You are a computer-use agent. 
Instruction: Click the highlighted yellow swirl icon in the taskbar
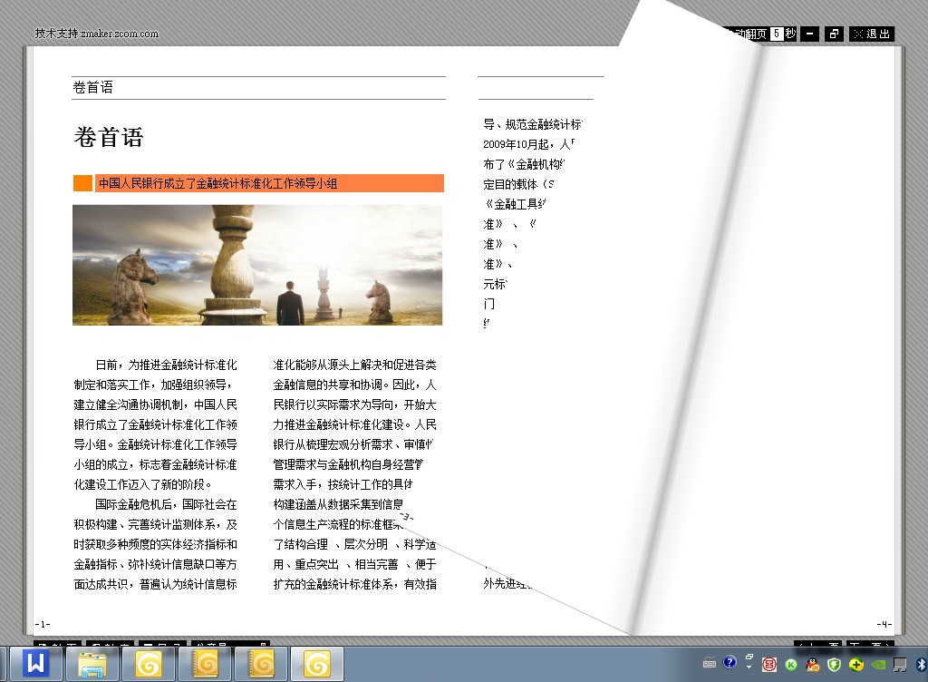tap(316, 664)
